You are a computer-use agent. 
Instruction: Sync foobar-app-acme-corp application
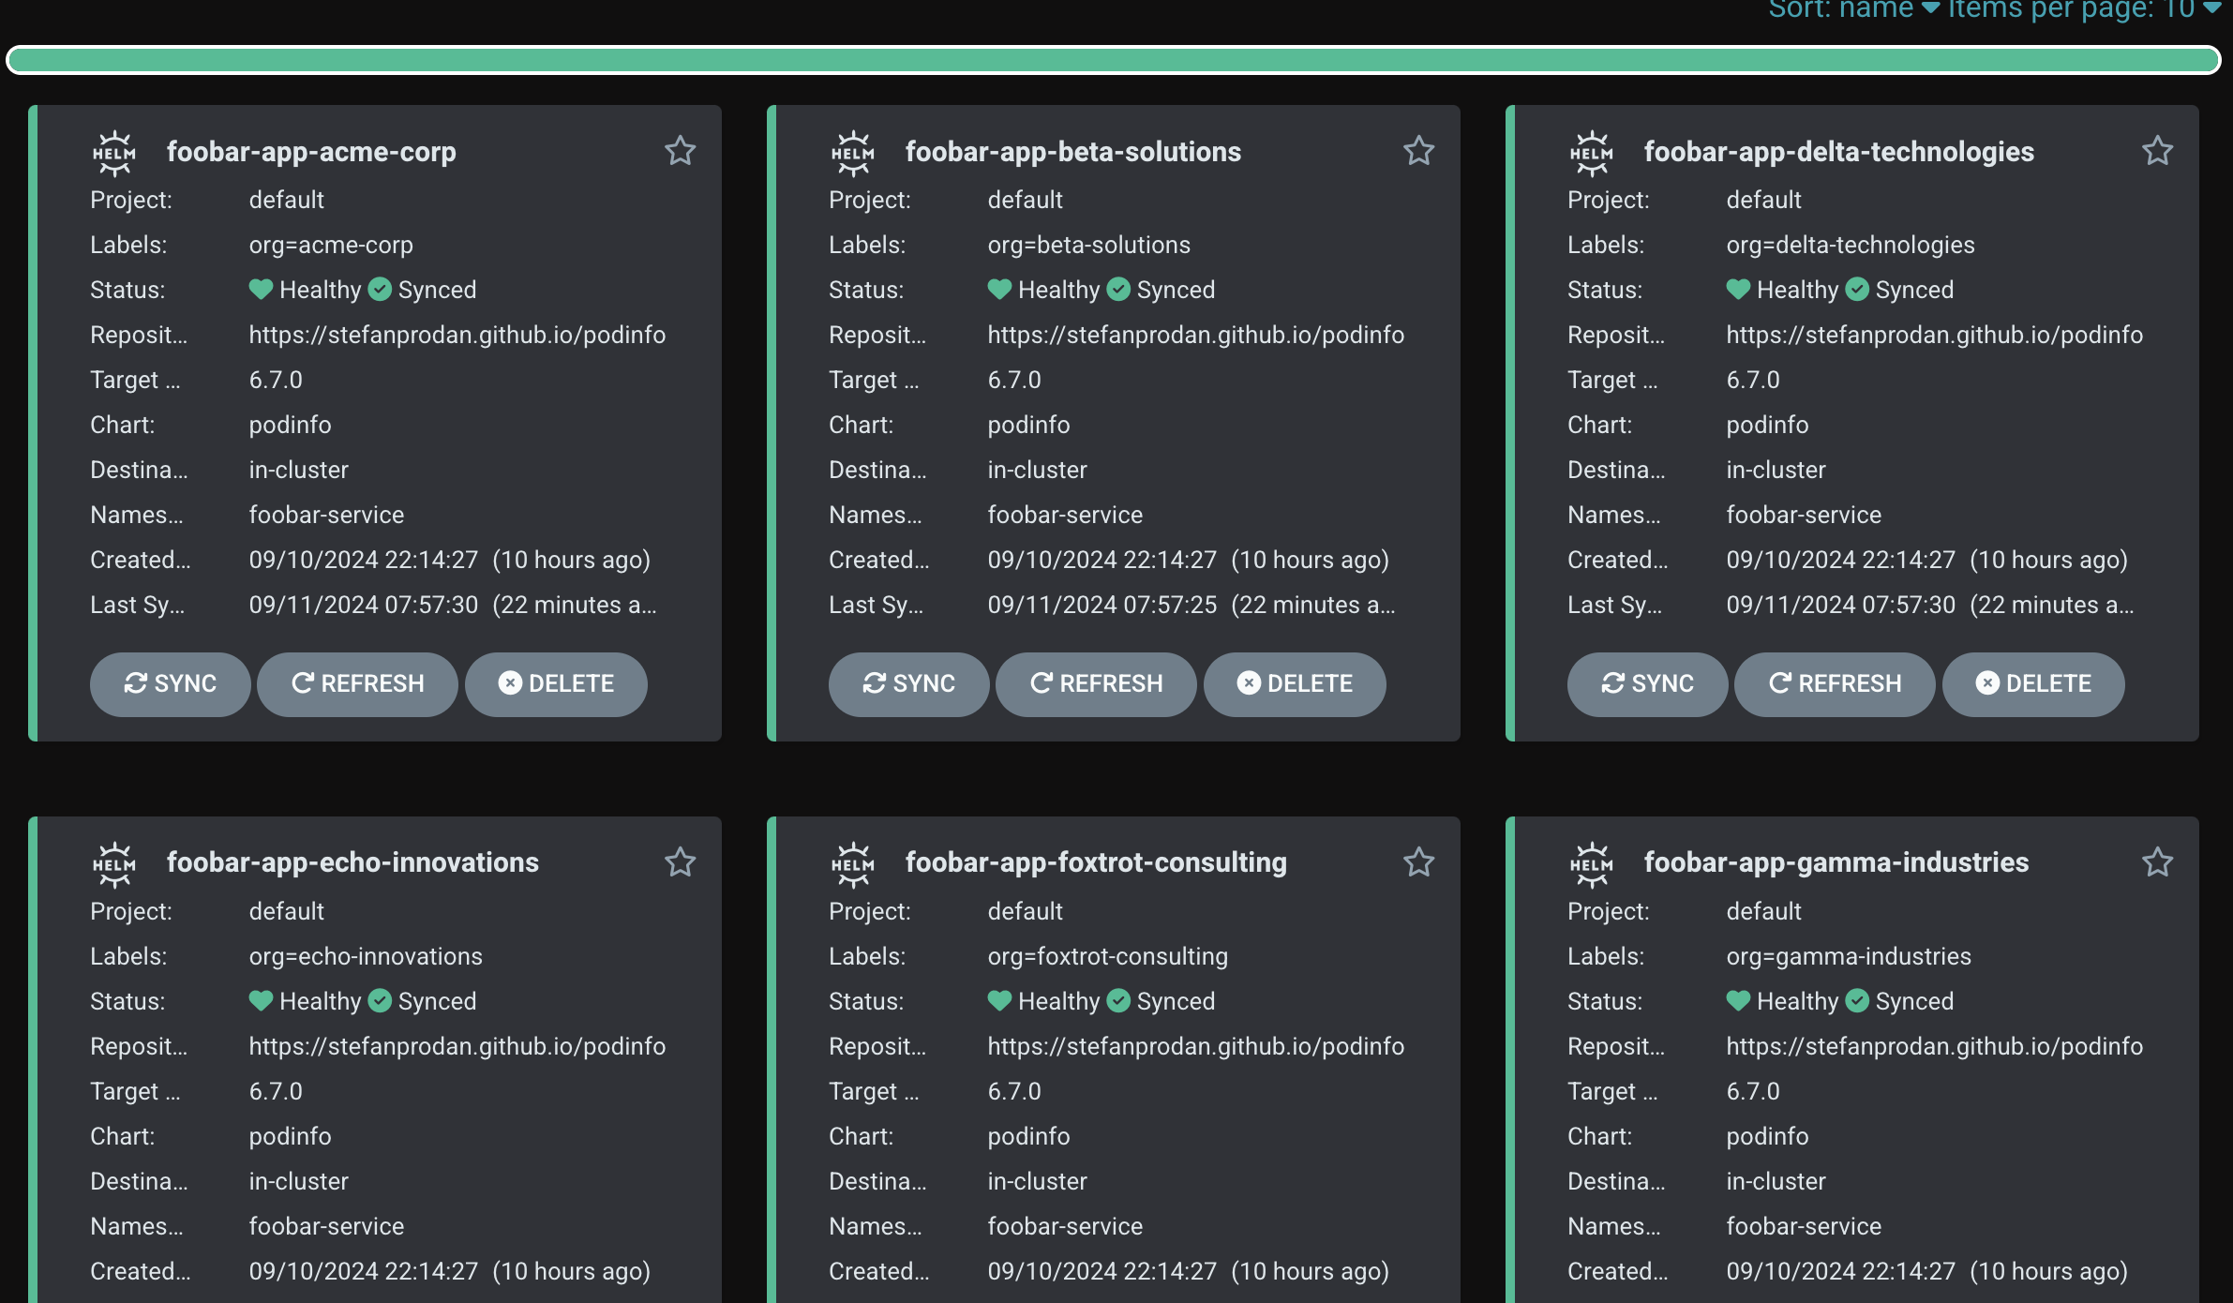pos(171,682)
